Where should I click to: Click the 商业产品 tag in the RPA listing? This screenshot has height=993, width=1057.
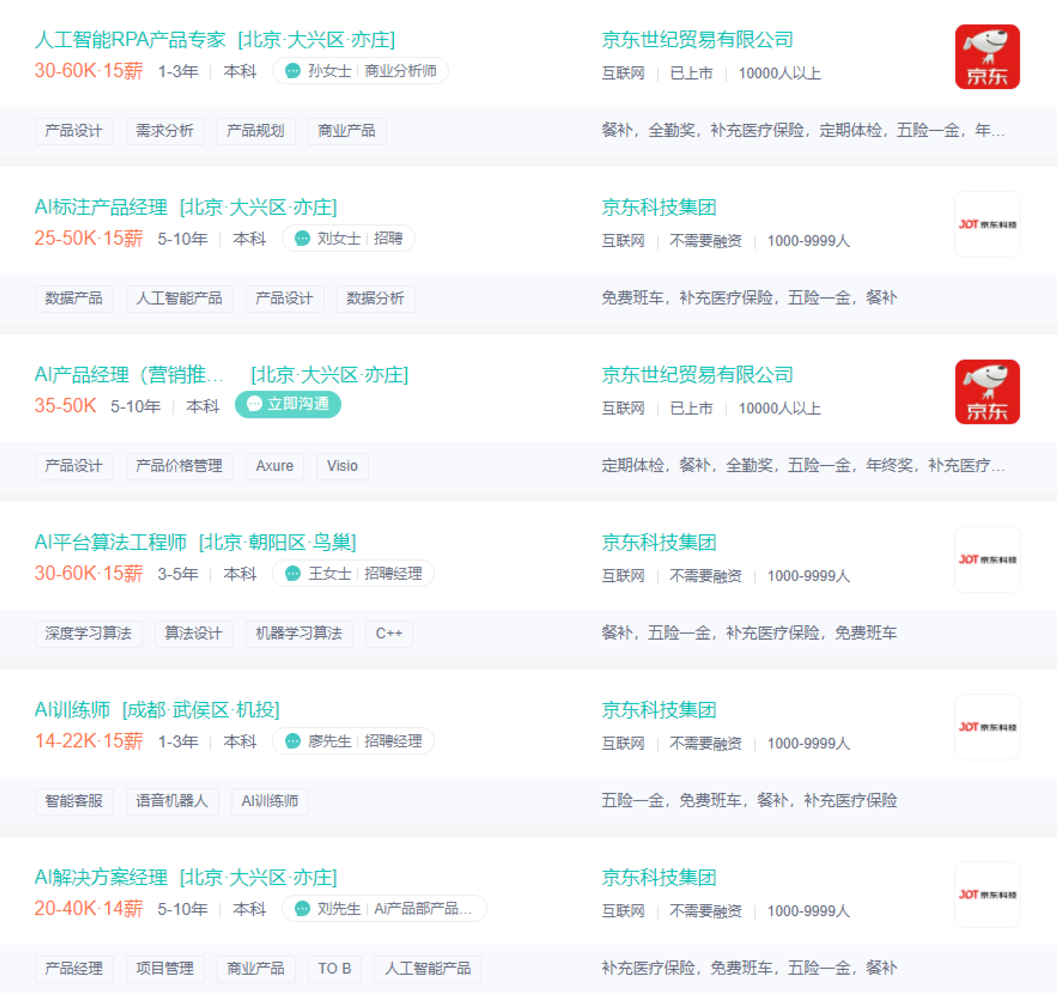(x=346, y=131)
